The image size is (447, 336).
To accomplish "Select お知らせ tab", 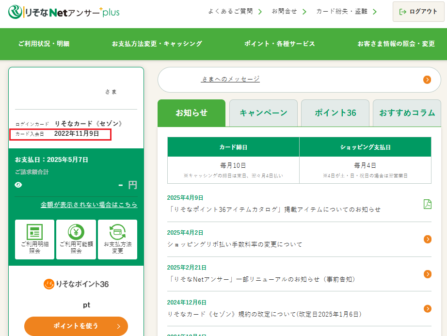I will [192, 113].
